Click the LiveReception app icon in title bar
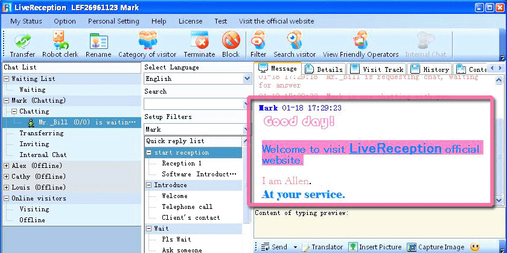This screenshot has width=507, height=253. [x=7, y=7]
